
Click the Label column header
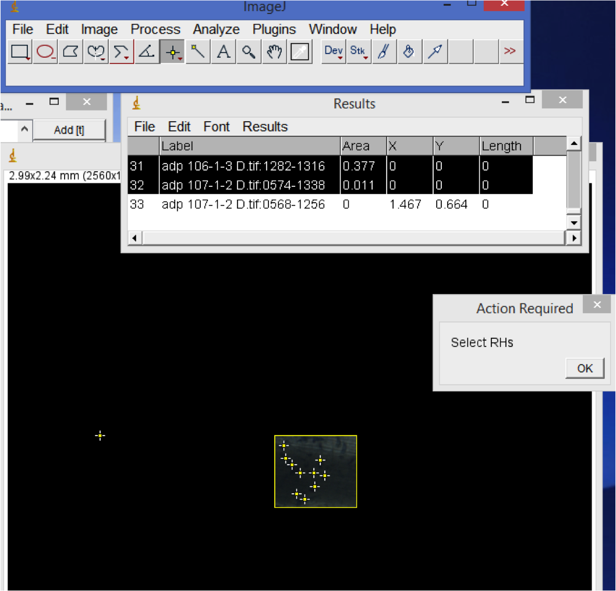[249, 146]
